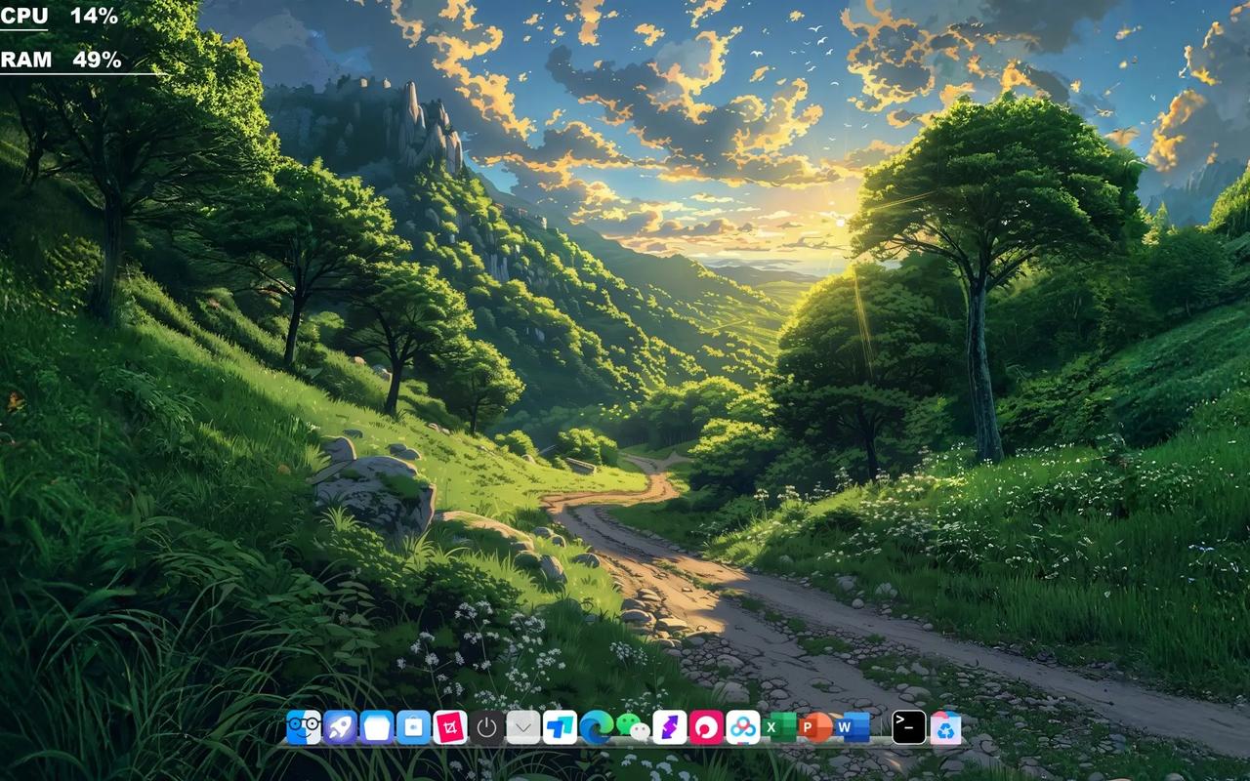Launch the red crop screenshot tool
This screenshot has height=781, width=1250.
click(450, 727)
